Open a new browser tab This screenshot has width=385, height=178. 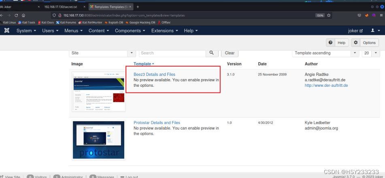point(138,7)
